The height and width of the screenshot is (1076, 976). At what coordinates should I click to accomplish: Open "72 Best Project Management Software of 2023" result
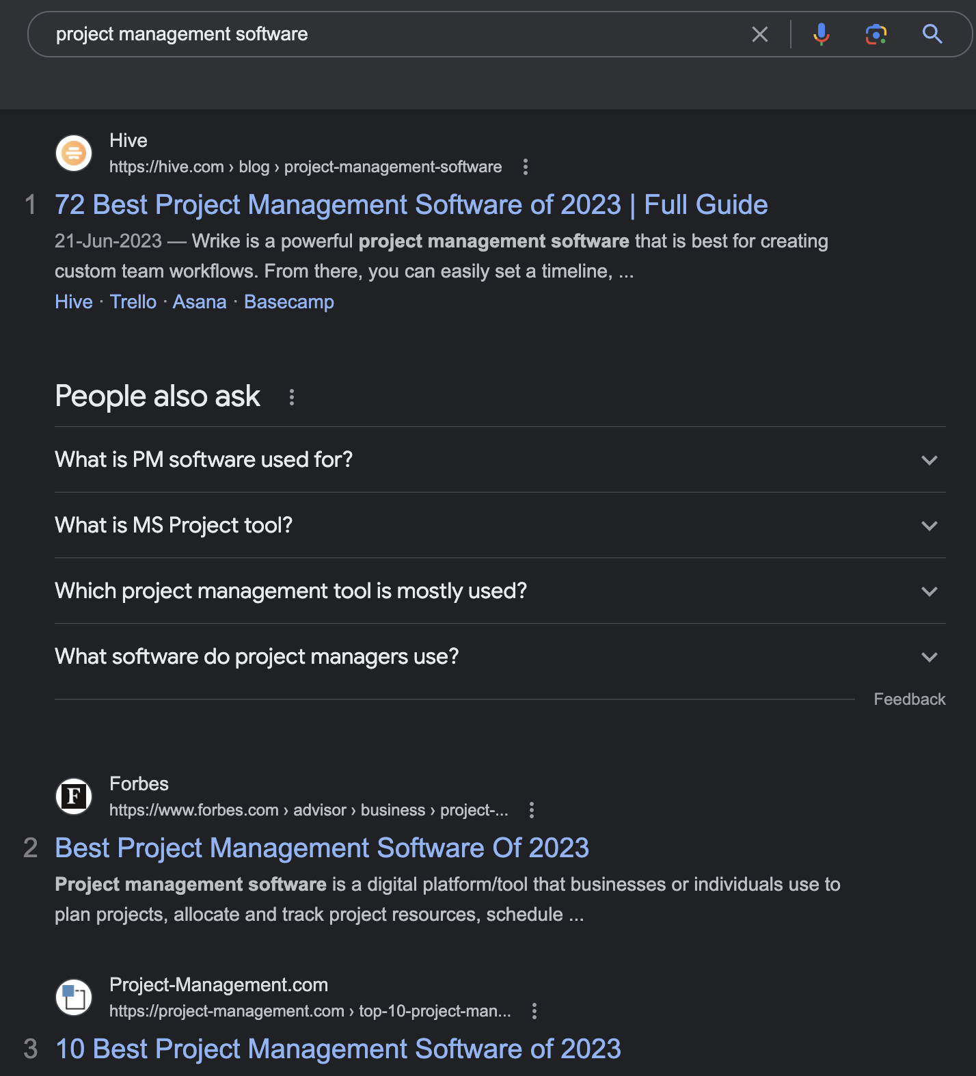[411, 205]
